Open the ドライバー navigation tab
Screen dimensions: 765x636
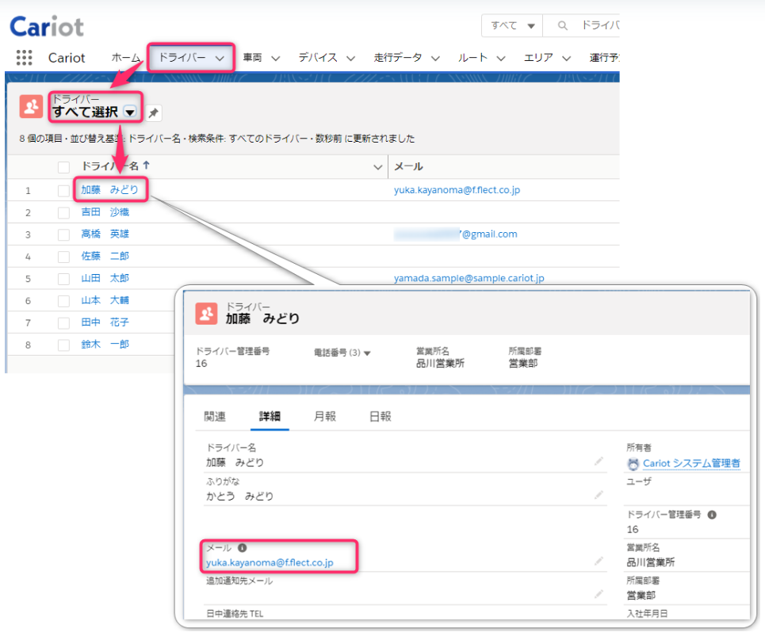[182, 58]
